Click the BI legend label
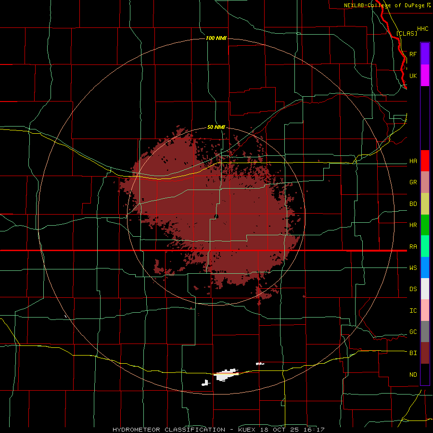Image resolution: width=433 pixels, height=433 pixels. coord(413,353)
